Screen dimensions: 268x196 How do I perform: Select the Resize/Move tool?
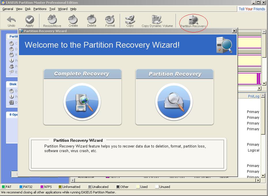coord(52,19)
